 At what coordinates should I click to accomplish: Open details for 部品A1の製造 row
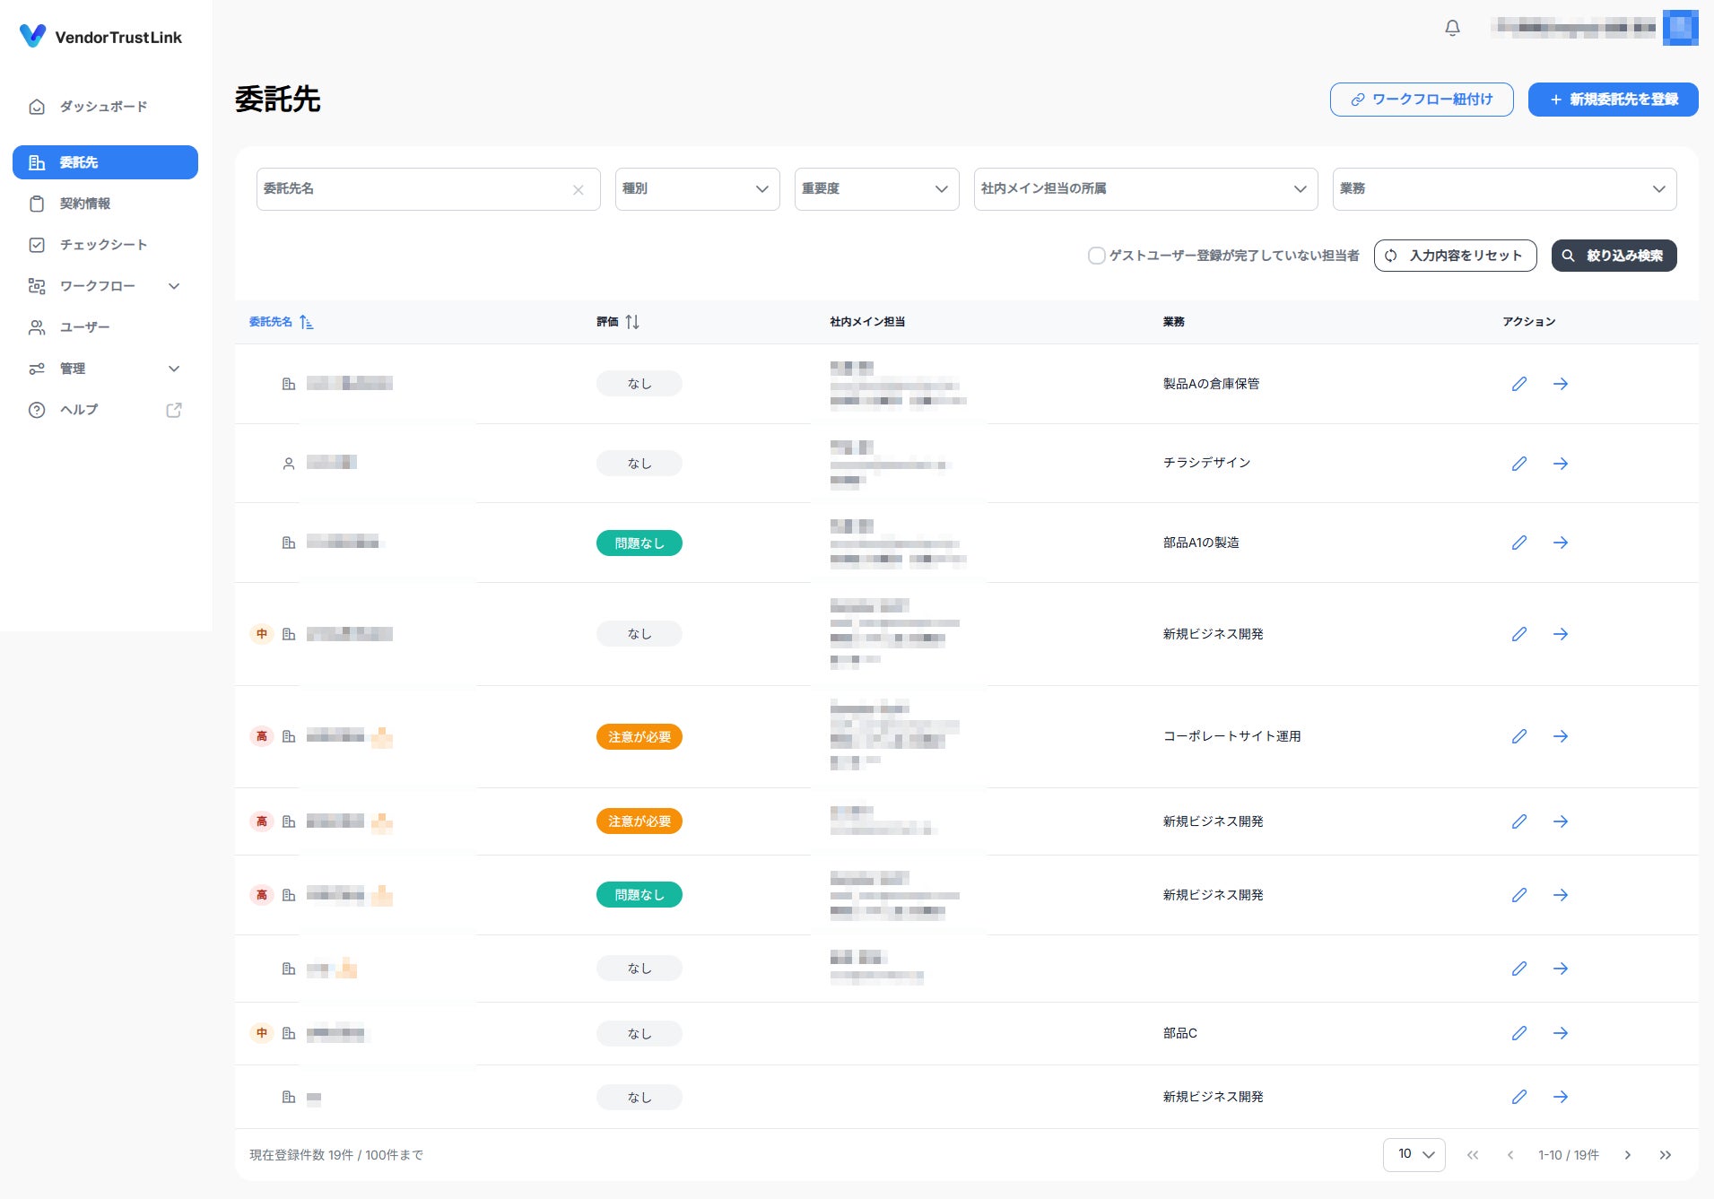tap(1561, 543)
